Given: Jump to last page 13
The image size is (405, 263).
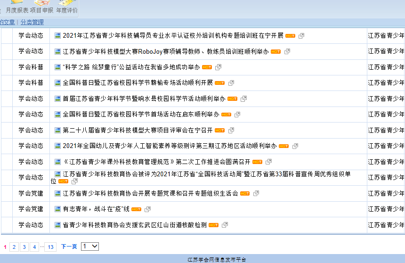Looking at the screenshot, I should point(51,247).
